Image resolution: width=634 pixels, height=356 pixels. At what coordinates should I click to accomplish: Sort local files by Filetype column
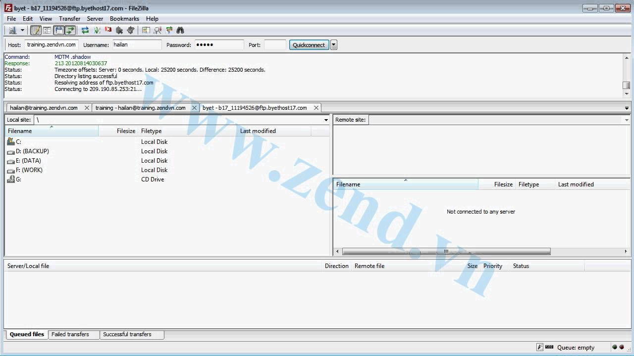[187, 131]
